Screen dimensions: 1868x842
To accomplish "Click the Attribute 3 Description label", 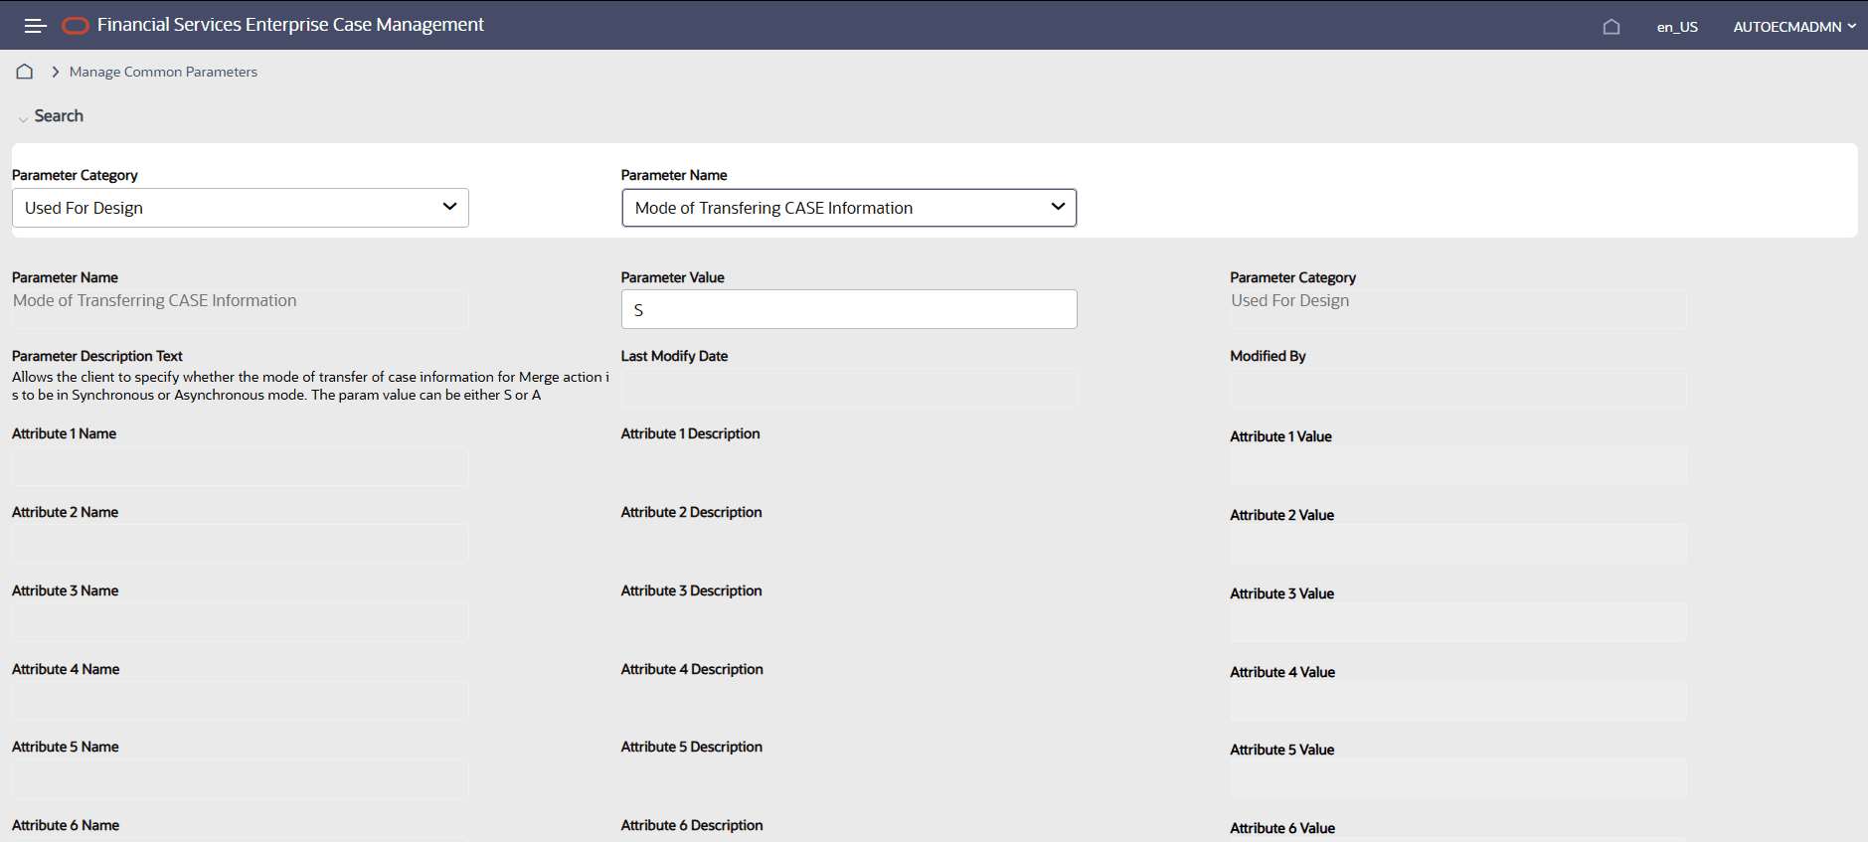I will pos(691,590).
